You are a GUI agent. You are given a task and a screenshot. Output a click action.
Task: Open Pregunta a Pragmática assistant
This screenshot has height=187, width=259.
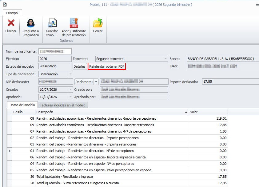pos(31,23)
